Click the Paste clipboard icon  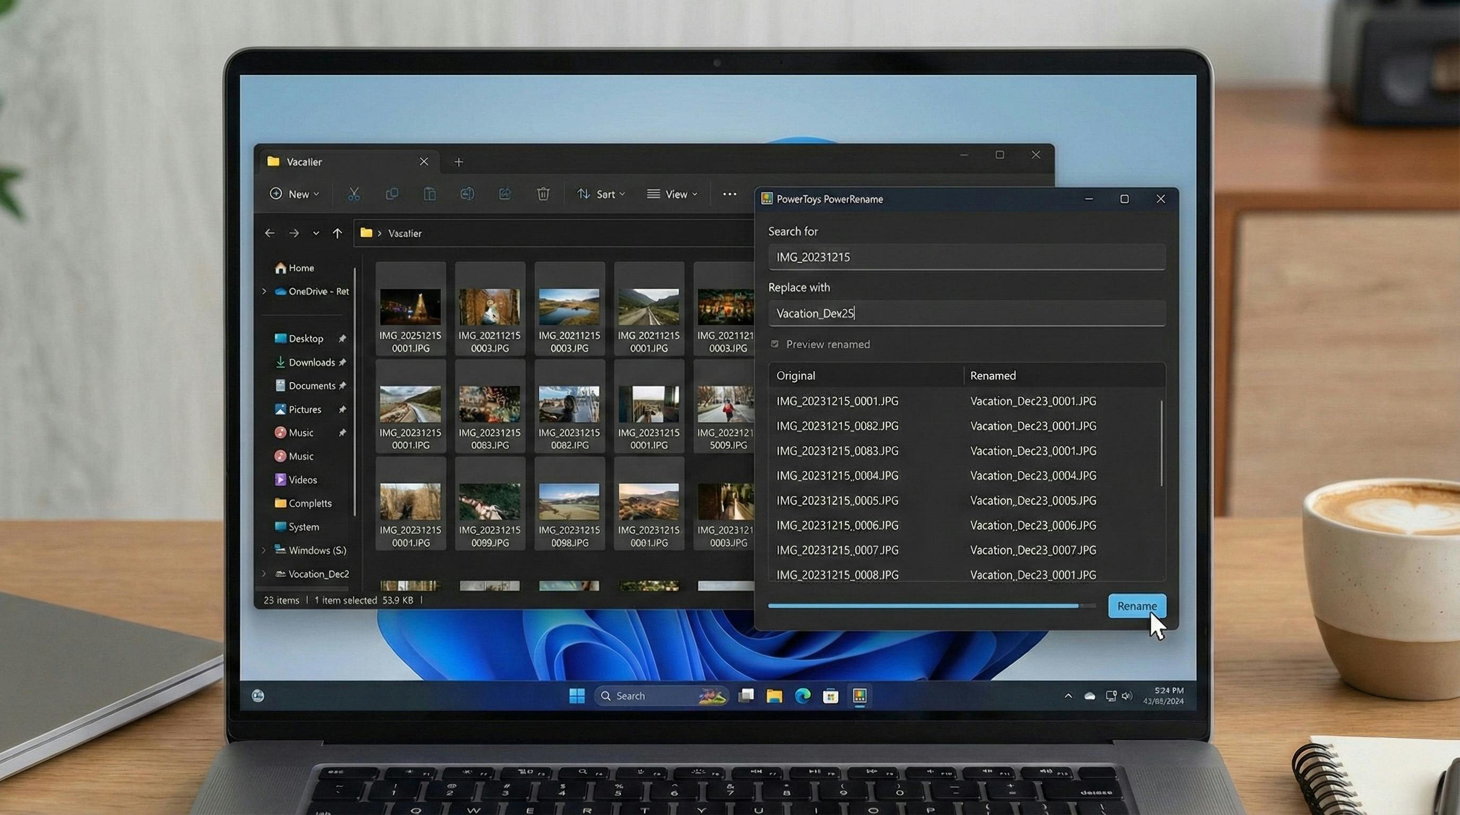pyautogui.click(x=430, y=194)
